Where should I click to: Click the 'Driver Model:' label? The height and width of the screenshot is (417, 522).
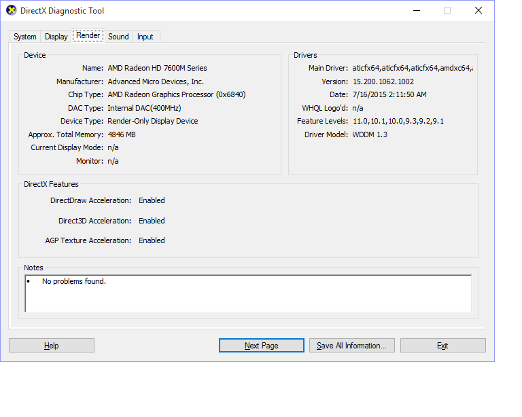pos(326,134)
